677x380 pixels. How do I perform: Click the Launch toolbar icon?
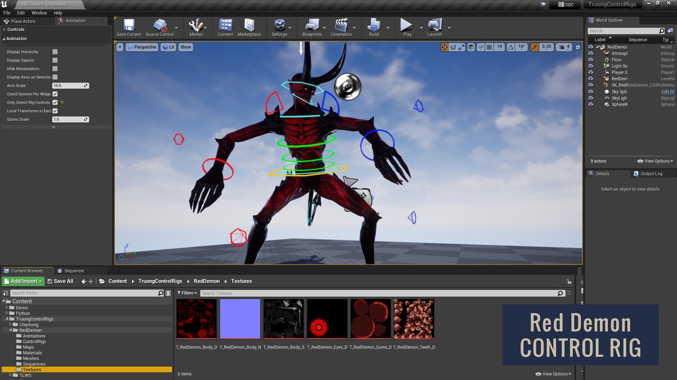(x=435, y=27)
